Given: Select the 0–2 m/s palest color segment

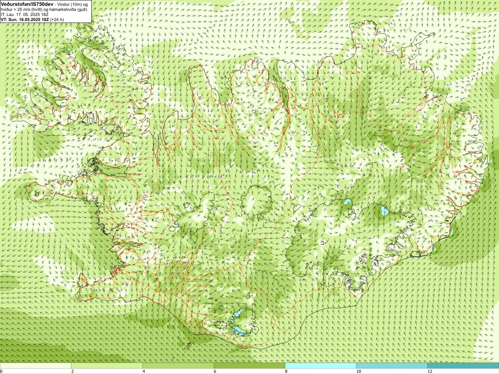Looking at the screenshot, I should pos(36,366).
